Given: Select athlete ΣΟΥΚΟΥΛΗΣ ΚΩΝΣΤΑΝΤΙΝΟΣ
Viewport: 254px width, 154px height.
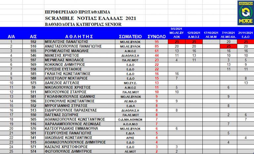Looking at the screenshot, I should 69,101.
